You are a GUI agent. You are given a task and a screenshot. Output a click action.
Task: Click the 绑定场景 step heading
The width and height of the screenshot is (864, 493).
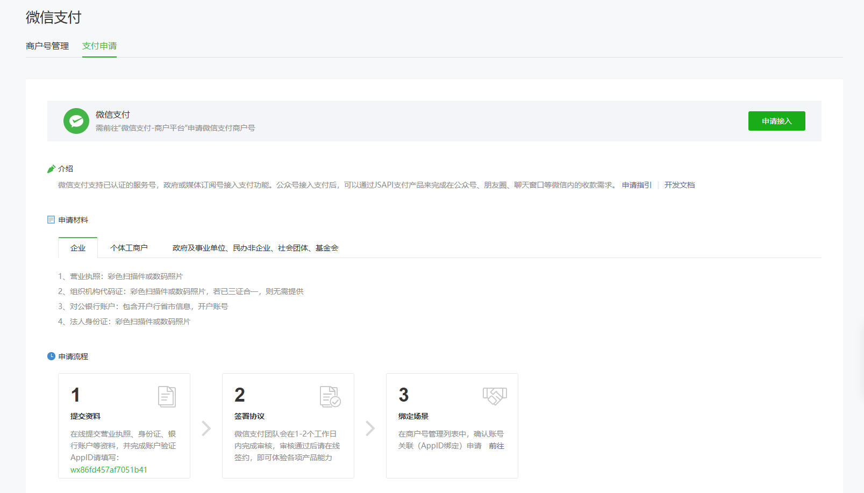tap(413, 416)
